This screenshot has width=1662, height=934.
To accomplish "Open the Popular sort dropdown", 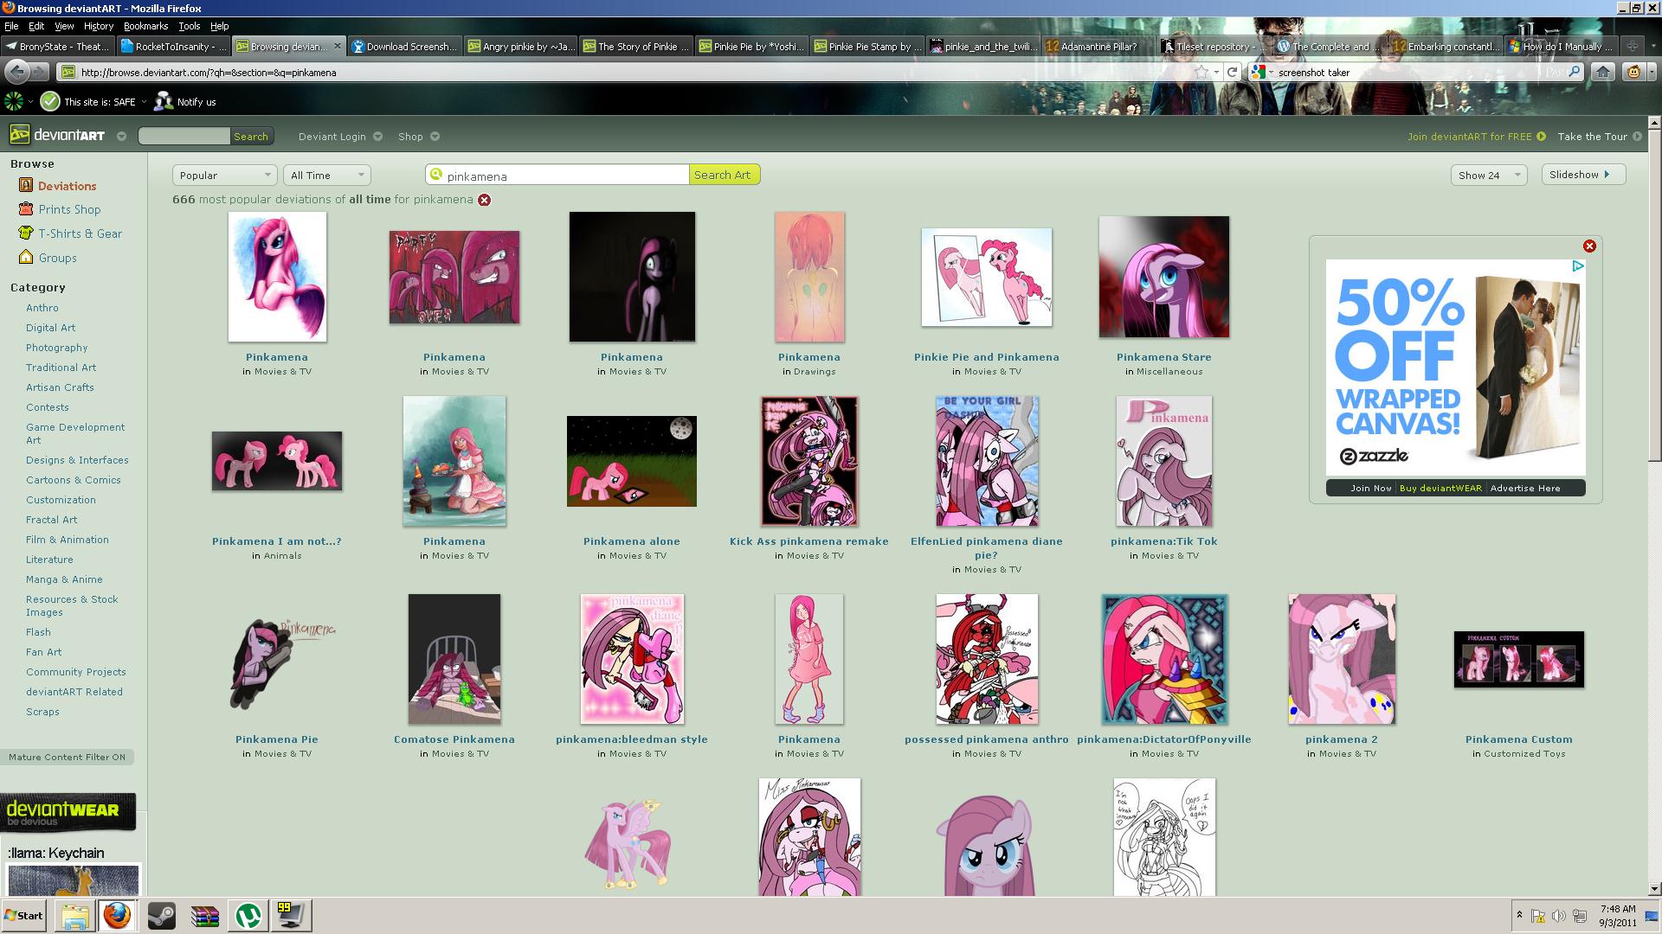I will (224, 176).
